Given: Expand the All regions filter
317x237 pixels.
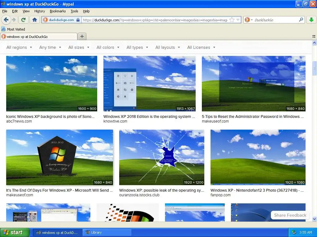Looking at the screenshot, I should coord(19,47).
